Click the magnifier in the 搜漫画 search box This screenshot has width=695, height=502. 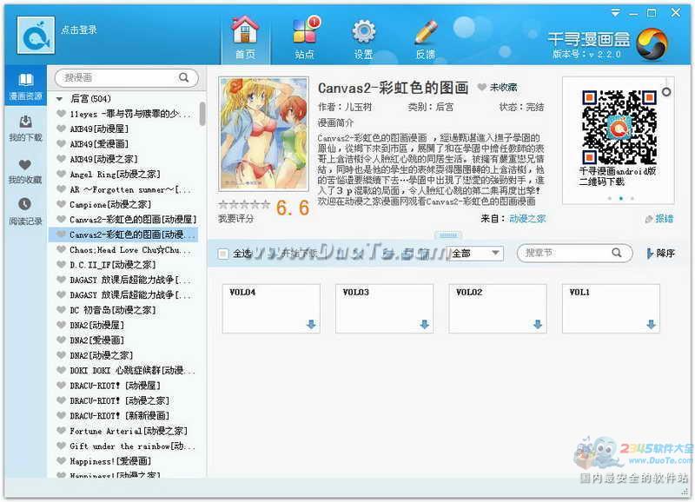click(x=183, y=77)
